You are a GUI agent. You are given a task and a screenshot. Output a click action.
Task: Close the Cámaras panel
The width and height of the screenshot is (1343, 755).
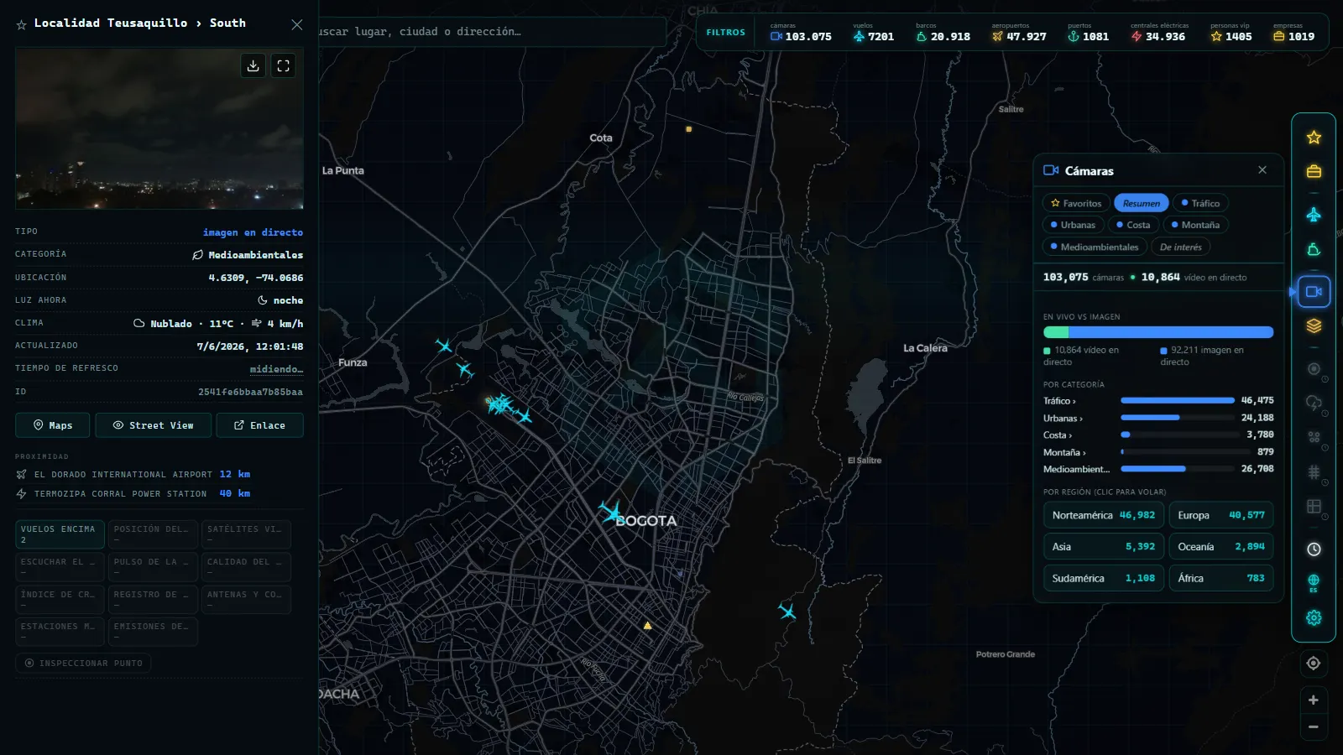coord(1262,169)
